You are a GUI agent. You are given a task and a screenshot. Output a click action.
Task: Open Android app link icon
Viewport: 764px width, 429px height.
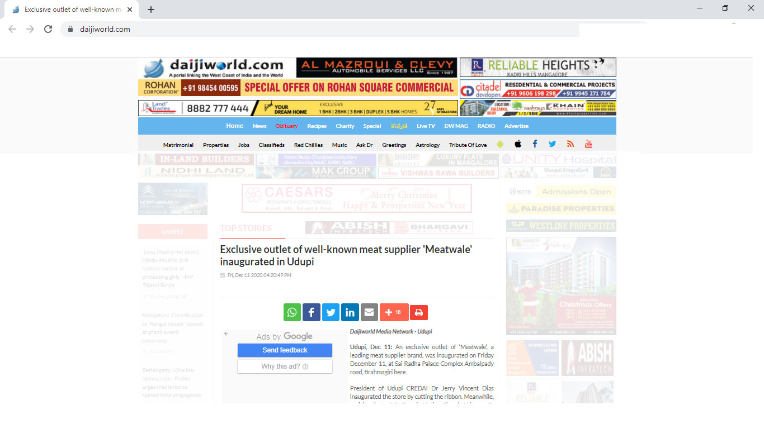(x=500, y=144)
